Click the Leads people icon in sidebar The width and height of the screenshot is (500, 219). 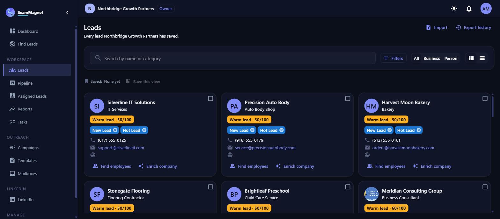click(12, 70)
